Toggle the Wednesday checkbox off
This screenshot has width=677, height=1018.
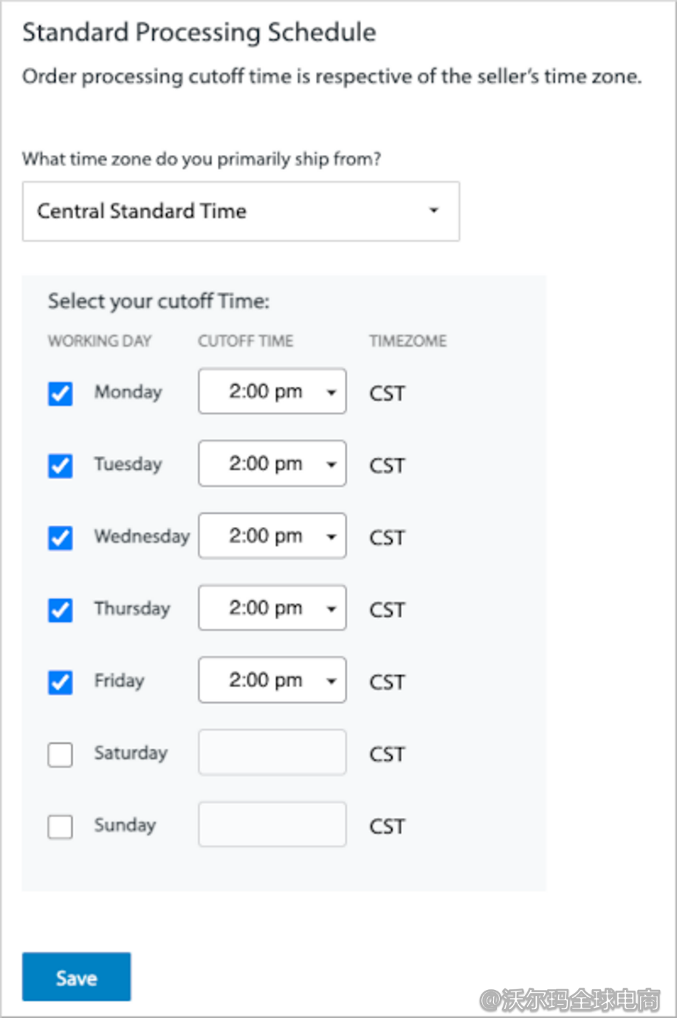click(61, 537)
